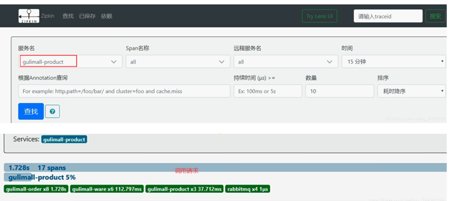Image resolution: width=455 pixels, height=201 pixels.
Task: Focus the 根据Annotation查询 input field
Action: coord(124,91)
